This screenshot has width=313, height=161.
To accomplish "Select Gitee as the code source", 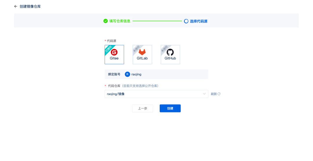I will pos(114,55).
